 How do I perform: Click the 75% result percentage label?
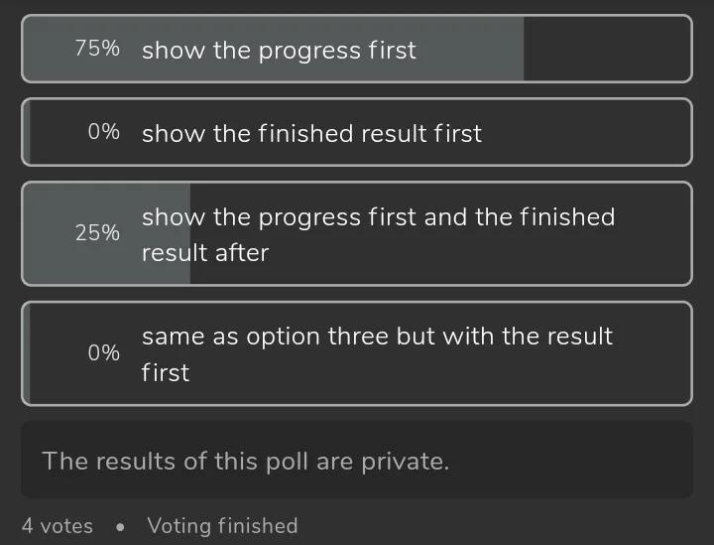pos(97,49)
